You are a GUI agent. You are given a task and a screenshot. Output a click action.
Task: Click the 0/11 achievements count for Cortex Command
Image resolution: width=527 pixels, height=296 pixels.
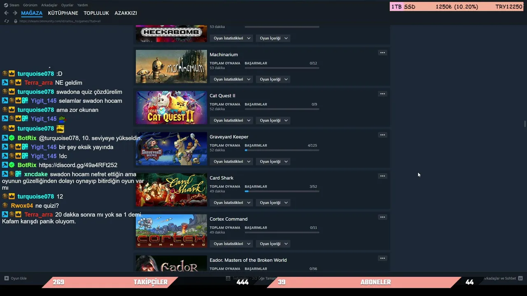[313, 228]
